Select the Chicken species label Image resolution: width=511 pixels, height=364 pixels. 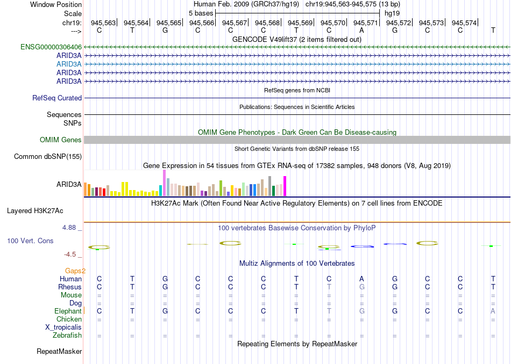tap(69, 319)
